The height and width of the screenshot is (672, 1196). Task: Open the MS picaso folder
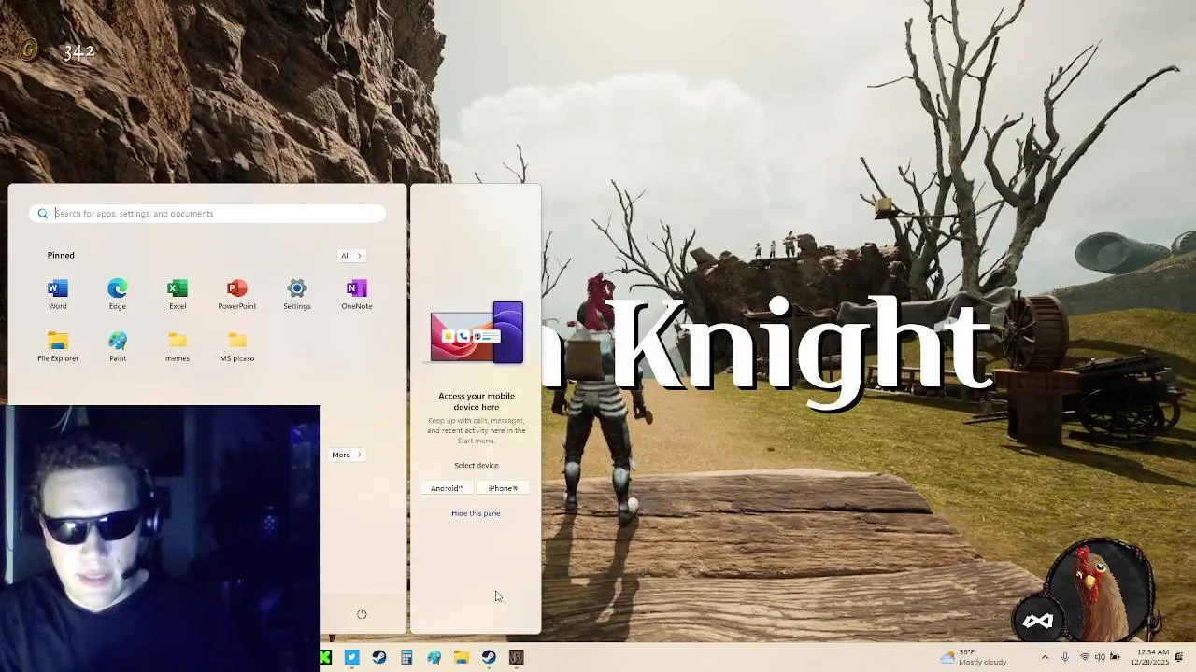[236, 346]
